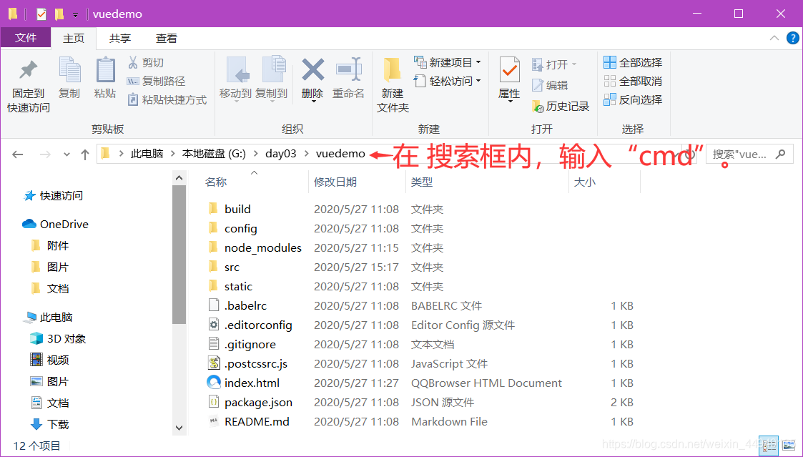Screen dimensions: 803x457
Task: Switch to the View (查看) tab
Action: coord(167,39)
